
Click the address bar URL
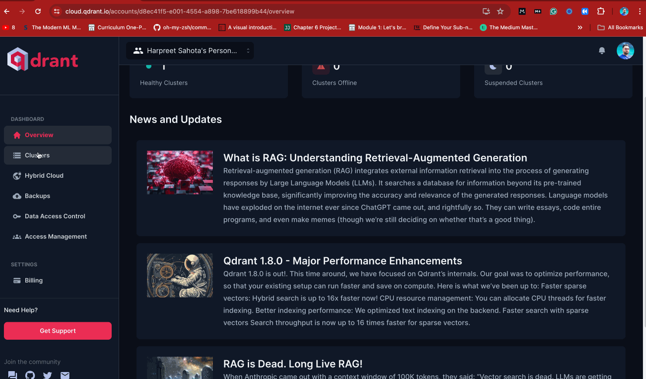[180, 11]
